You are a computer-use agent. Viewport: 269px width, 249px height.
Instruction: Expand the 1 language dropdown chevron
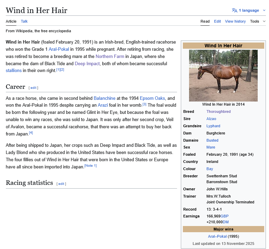pos(264,10)
